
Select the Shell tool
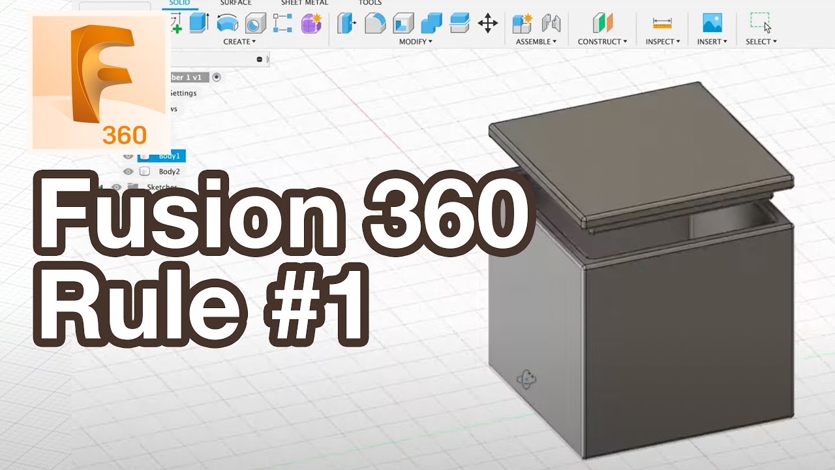click(403, 24)
